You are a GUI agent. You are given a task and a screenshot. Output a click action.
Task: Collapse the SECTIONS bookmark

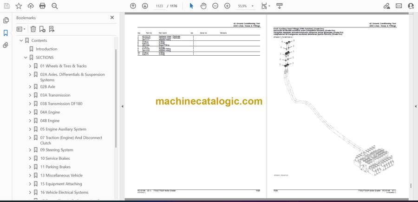pyautogui.click(x=26, y=58)
